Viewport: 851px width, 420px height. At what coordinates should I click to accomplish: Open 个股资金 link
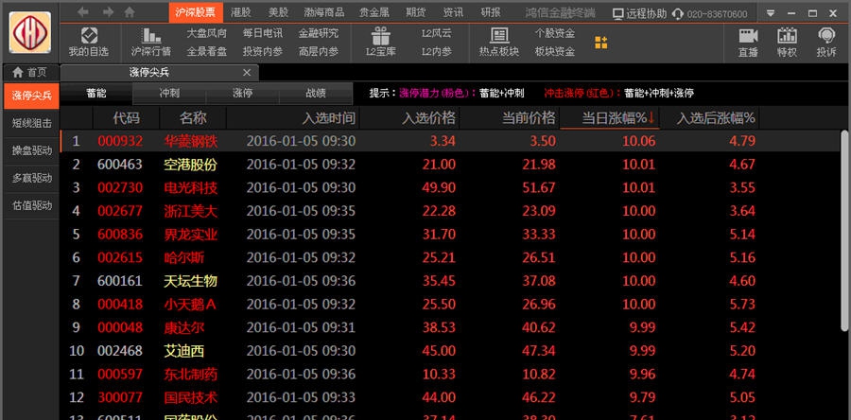(x=555, y=33)
